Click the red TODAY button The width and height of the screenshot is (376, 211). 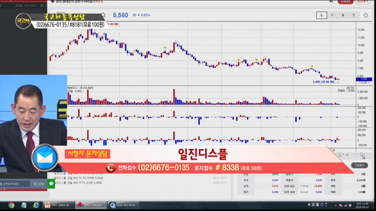[345, 2]
